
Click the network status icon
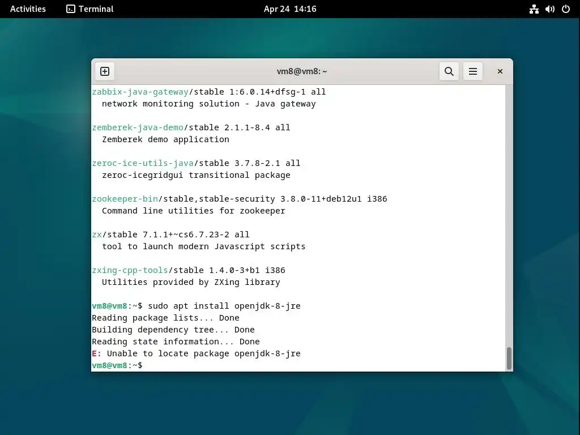point(534,9)
